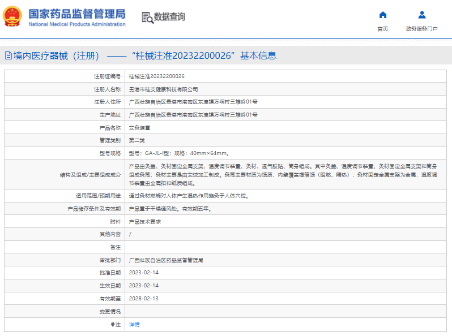Click registrant name 贵港市桂艾健康科技有限公司
This screenshot has height=336, width=452.
163,89
